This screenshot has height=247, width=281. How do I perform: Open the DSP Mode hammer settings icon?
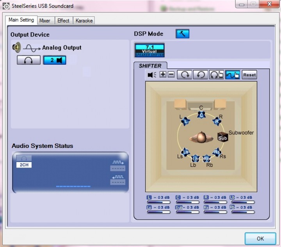(182, 34)
